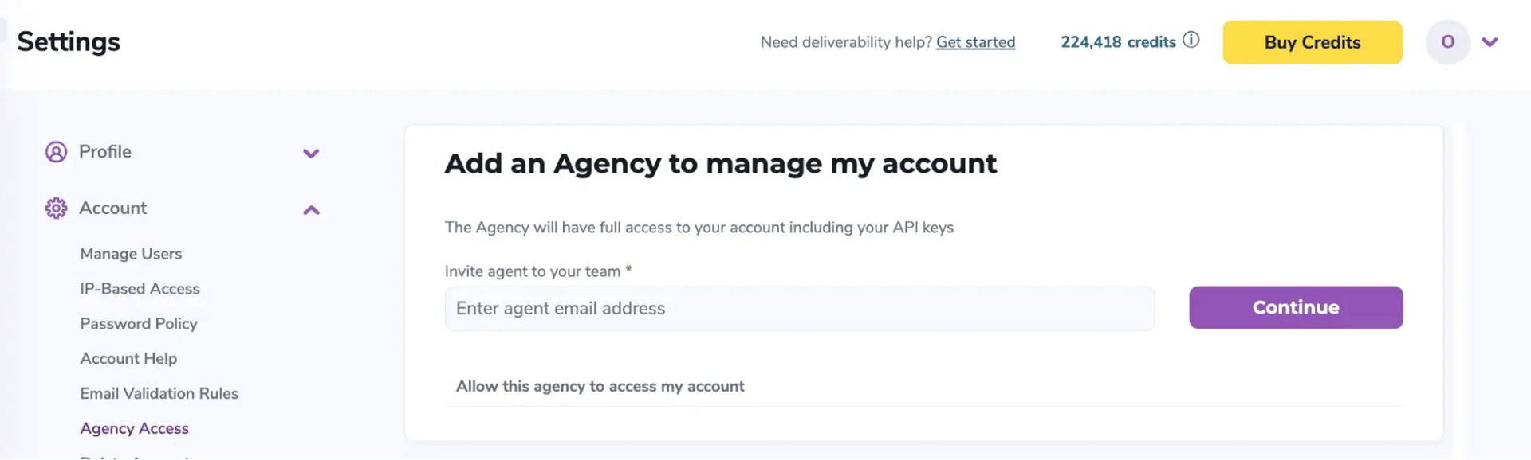The height and width of the screenshot is (460, 1531).
Task: Click the 224,418 credits counter
Action: click(1117, 41)
